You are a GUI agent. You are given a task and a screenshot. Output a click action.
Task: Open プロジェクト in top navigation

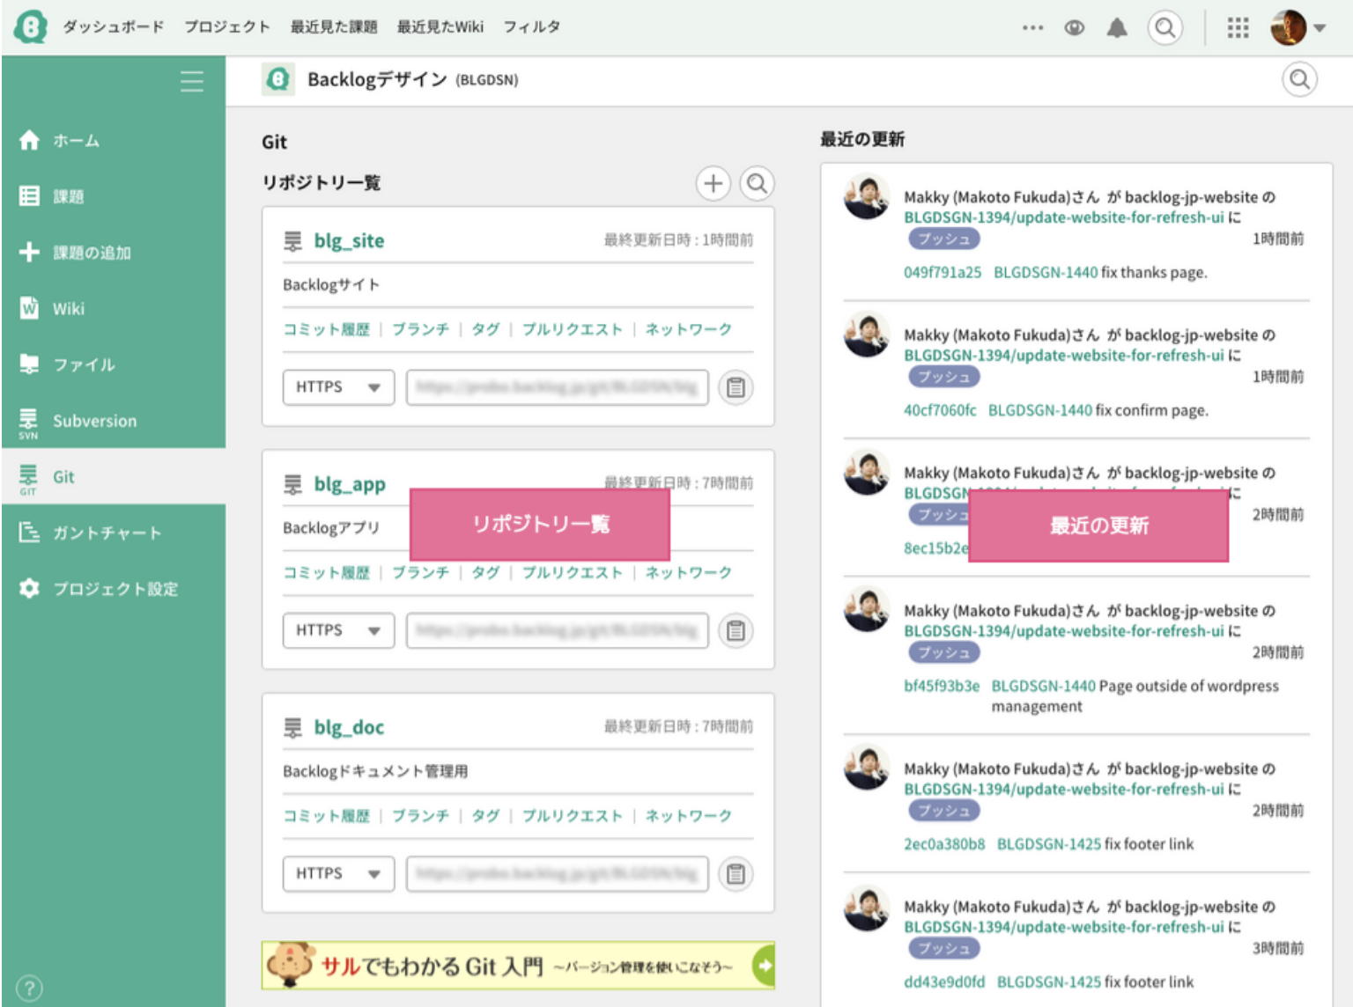226,26
